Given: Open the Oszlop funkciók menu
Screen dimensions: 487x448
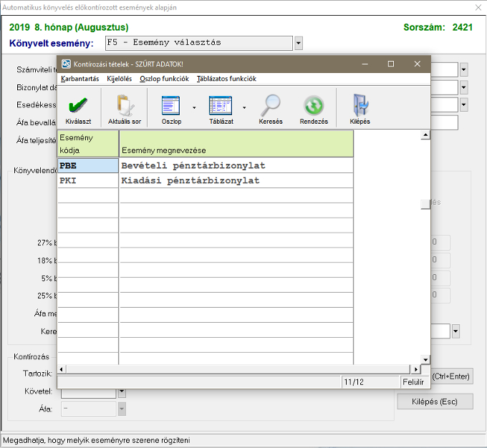Looking at the screenshot, I should coord(164,79).
